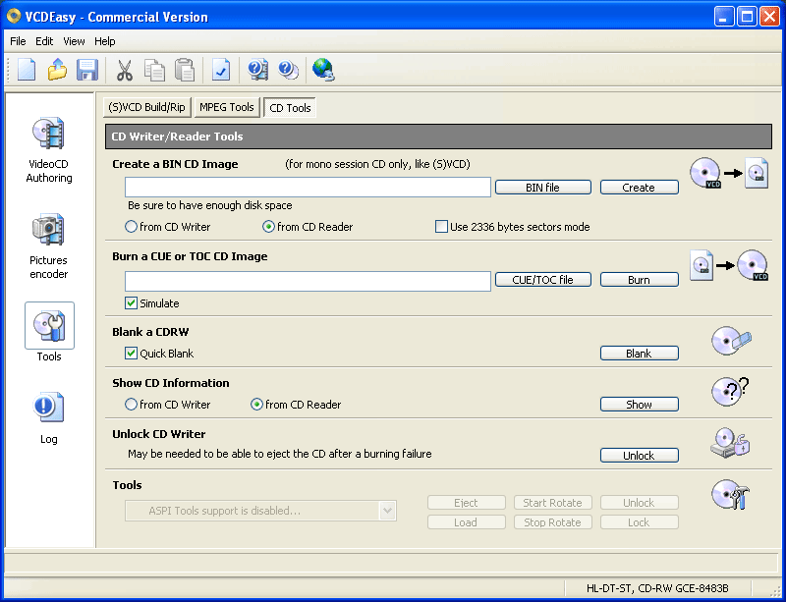
Task: Open help contents via the book-with-question-mark icon
Action: pos(258,70)
